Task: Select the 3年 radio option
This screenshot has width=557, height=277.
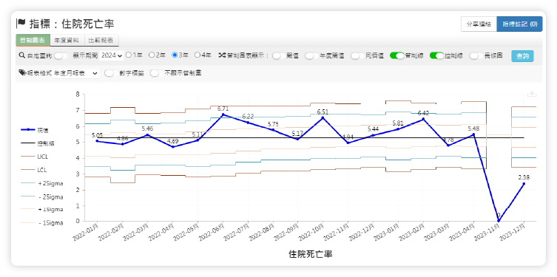Action: click(x=175, y=55)
